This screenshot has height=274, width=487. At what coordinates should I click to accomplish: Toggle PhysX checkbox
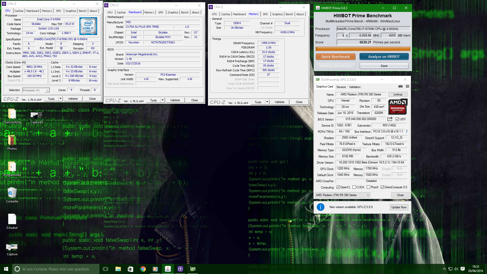click(x=368, y=187)
